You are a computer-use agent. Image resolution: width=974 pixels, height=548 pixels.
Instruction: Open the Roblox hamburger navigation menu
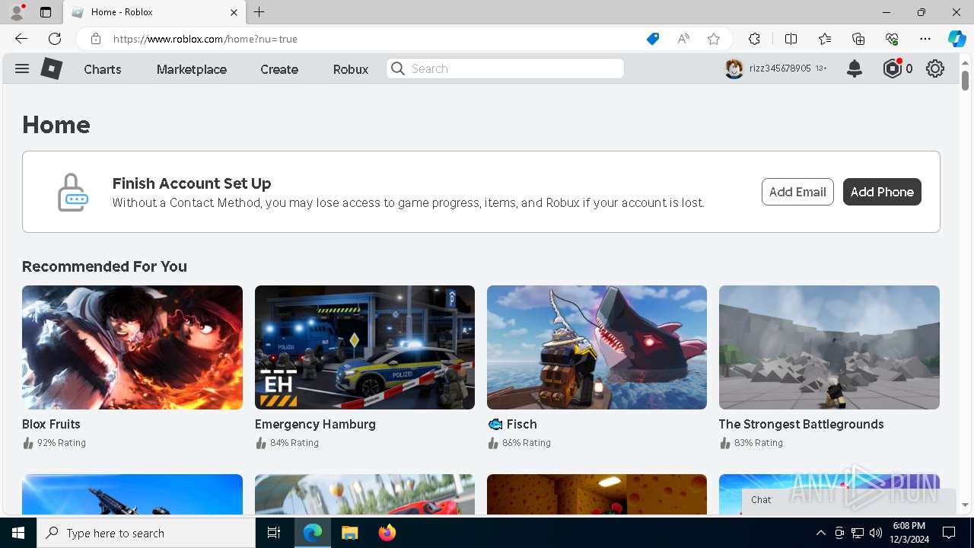[x=22, y=68]
